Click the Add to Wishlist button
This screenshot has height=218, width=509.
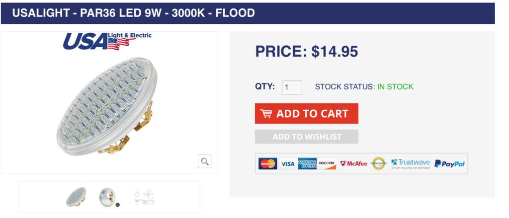307,137
